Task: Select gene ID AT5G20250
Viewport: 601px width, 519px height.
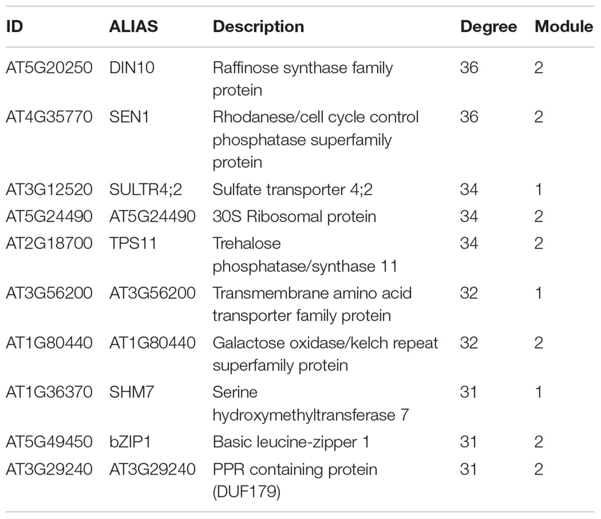Action: [x=49, y=68]
